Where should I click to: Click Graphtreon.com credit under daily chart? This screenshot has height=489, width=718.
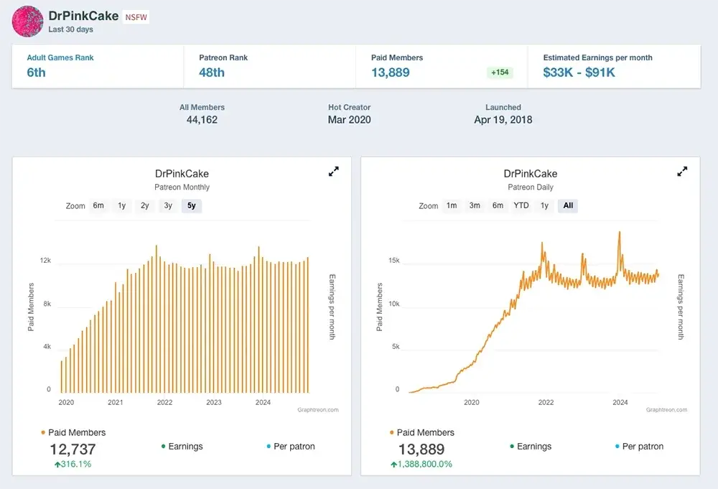(x=666, y=410)
